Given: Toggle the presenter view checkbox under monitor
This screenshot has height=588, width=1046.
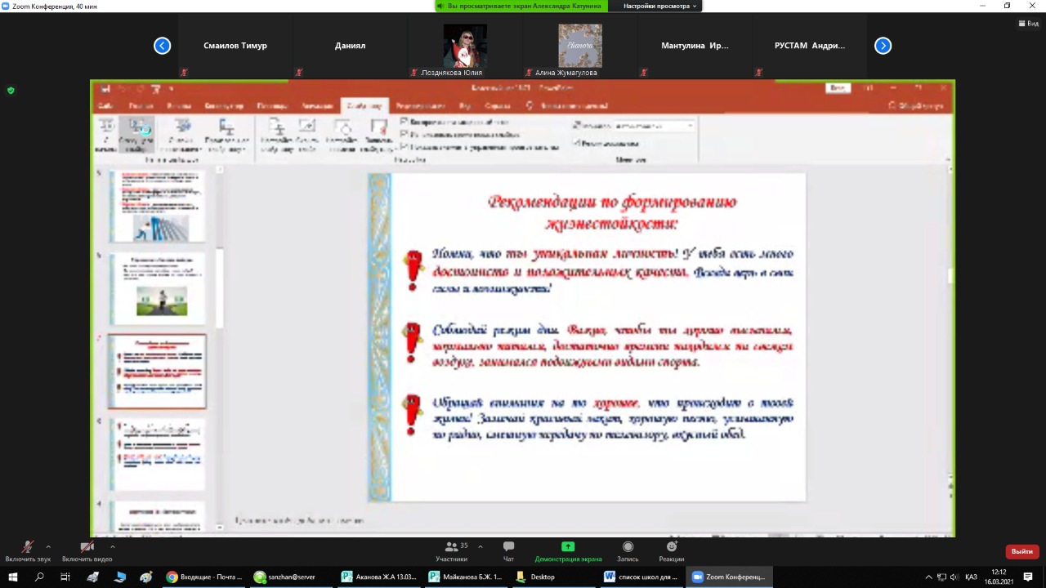Looking at the screenshot, I should click(x=577, y=144).
